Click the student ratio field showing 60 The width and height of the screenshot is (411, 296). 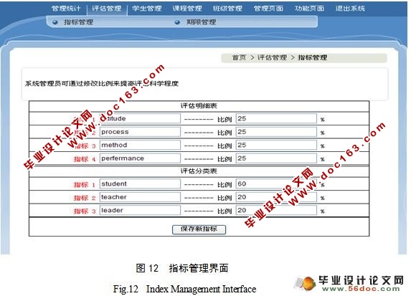(276, 184)
